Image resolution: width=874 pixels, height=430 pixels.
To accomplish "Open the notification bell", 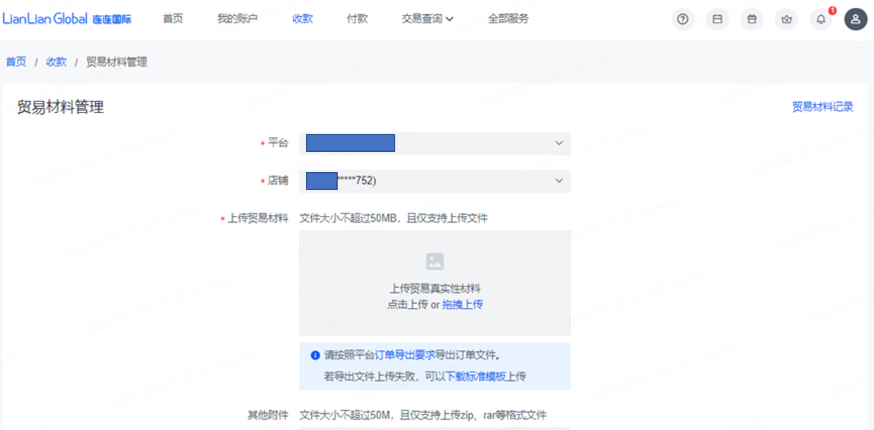I will click(821, 19).
